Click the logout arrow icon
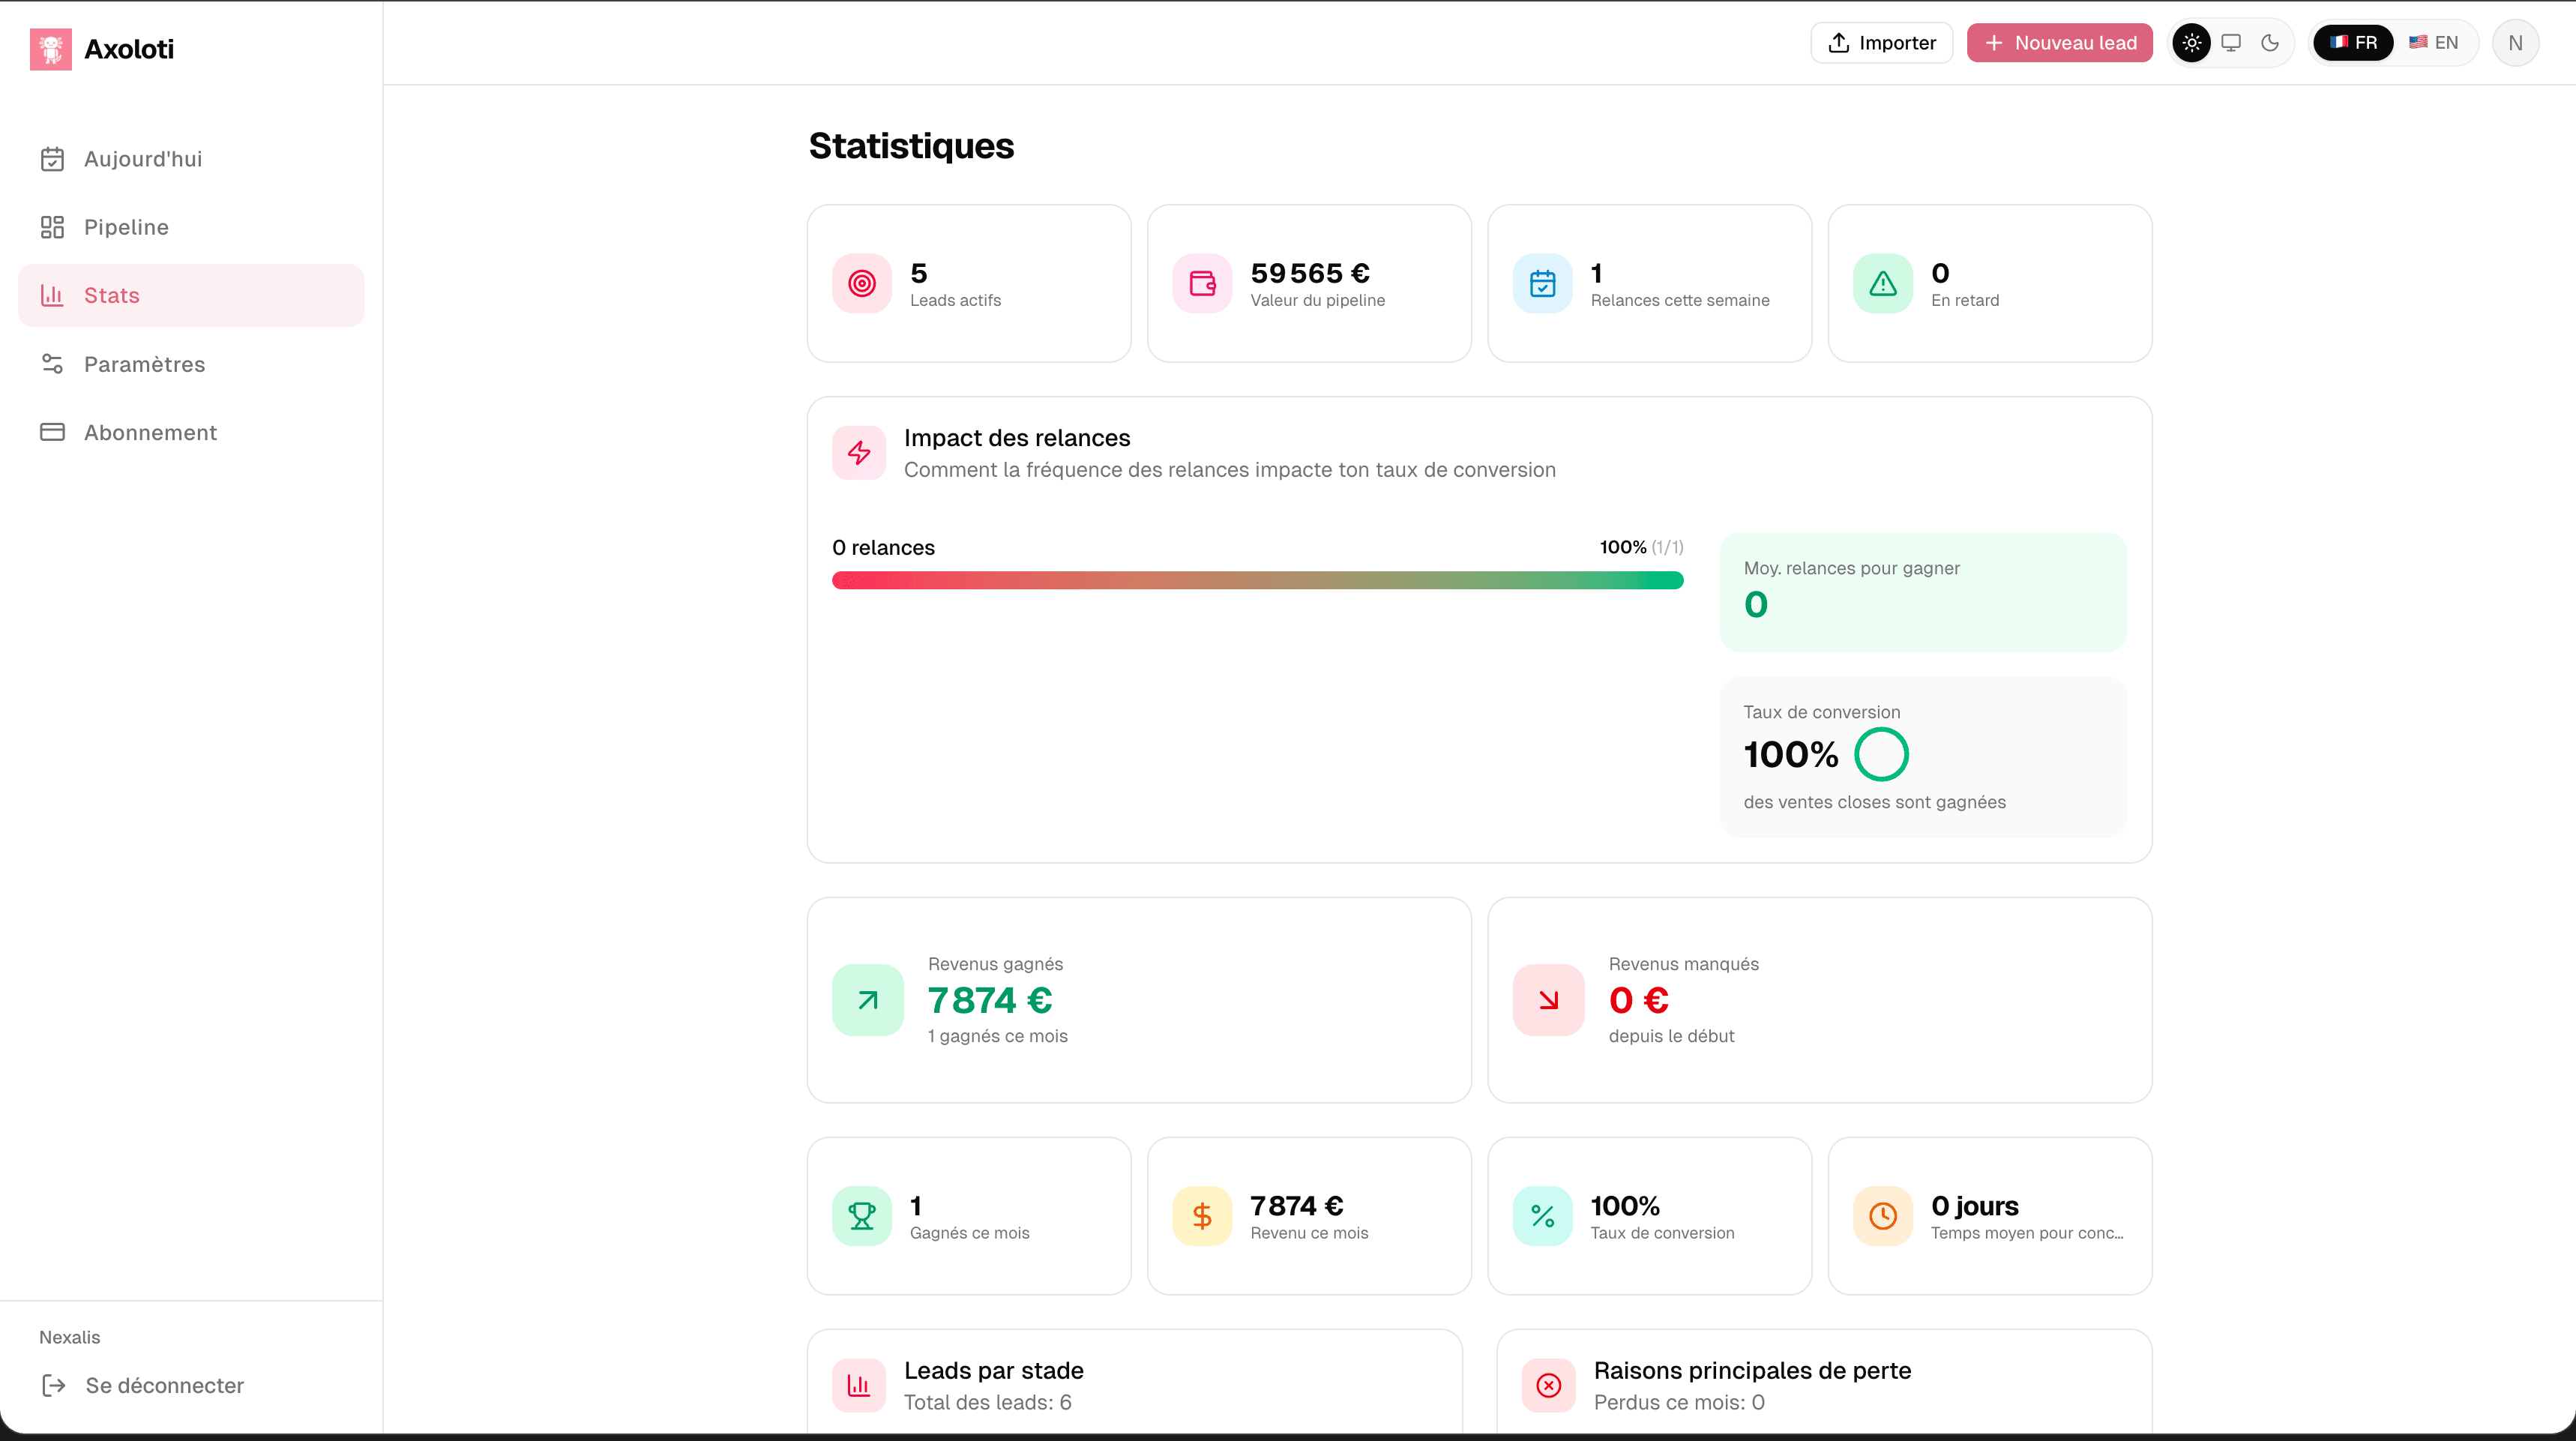The height and width of the screenshot is (1441, 2576). pyautogui.click(x=54, y=1385)
